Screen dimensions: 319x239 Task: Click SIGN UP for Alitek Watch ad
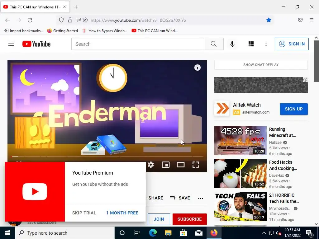[294, 109]
